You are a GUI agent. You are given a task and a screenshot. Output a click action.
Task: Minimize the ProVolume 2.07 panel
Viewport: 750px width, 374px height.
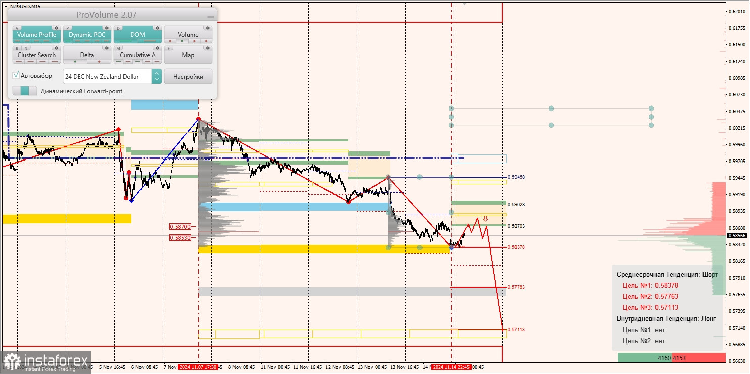tap(211, 17)
